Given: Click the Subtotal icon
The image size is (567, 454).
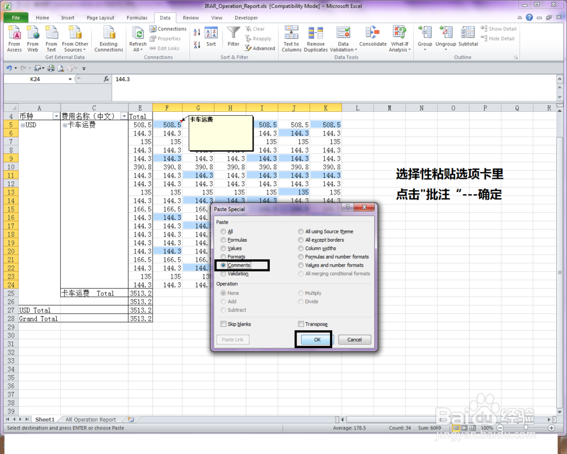Looking at the screenshot, I should point(468,36).
